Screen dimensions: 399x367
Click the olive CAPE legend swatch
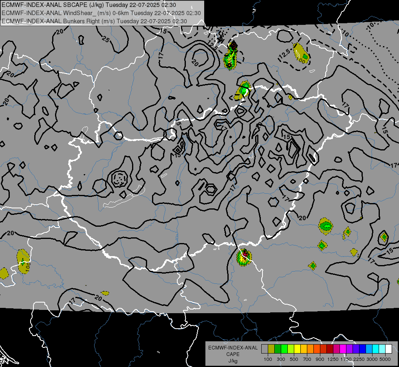pos(271,349)
